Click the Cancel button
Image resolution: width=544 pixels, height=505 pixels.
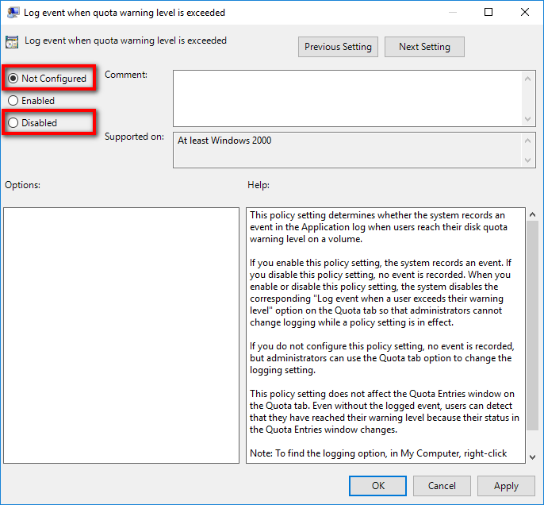pos(442,486)
